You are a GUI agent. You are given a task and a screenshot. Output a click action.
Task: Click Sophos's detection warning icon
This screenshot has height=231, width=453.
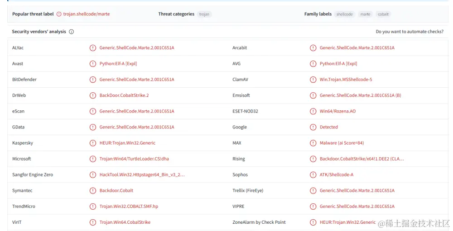click(x=313, y=175)
